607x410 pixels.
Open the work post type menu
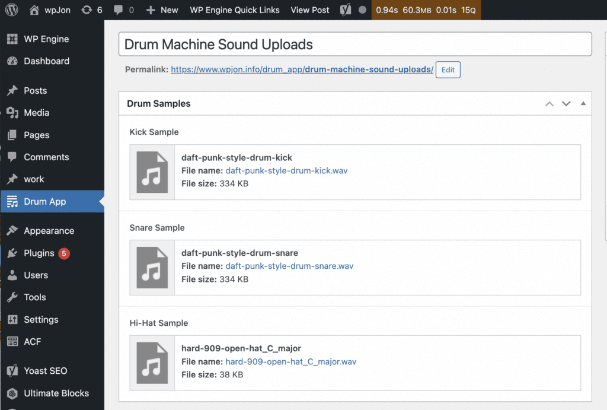(52, 179)
